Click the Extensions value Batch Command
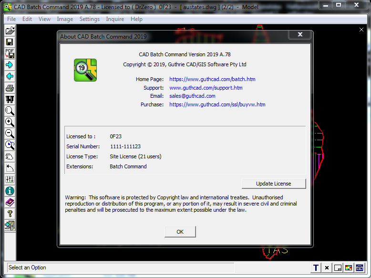This screenshot has width=371, height=278. click(x=128, y=166)
